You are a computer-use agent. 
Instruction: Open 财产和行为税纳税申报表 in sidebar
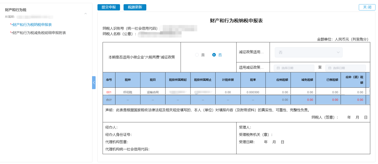32,24
